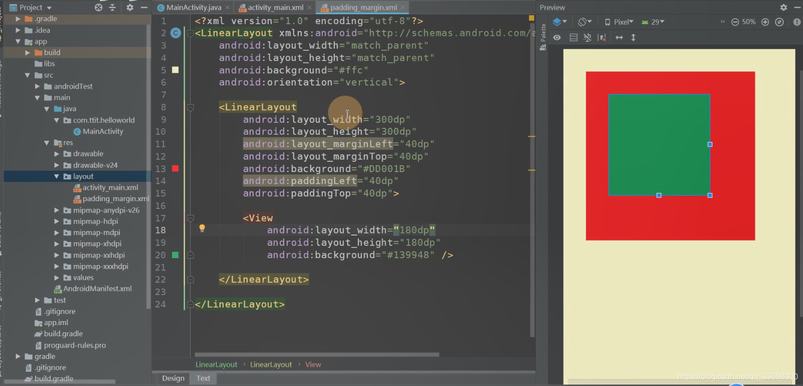Screen dimensions: 803x386
Task: Expand the .idea folder
Action: [x=18, y=30]
